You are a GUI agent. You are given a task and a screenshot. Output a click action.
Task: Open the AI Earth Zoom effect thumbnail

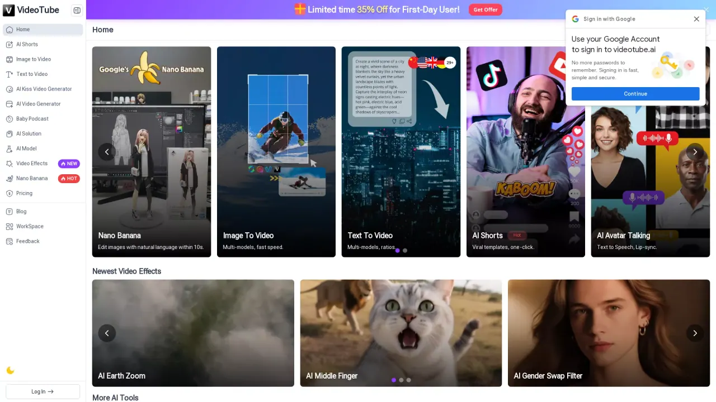pos(193,333)
